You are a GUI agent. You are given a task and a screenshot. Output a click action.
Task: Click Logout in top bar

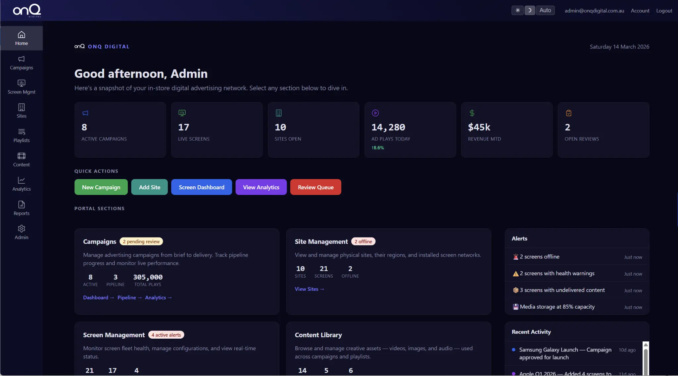coord(664,11)
